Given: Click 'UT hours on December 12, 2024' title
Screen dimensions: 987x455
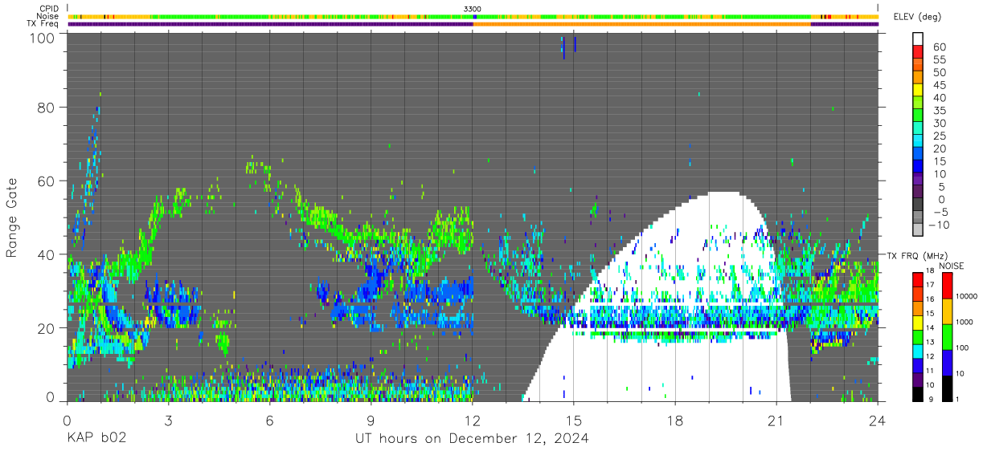Looking at the screenshot, I should tap(473, 439).
